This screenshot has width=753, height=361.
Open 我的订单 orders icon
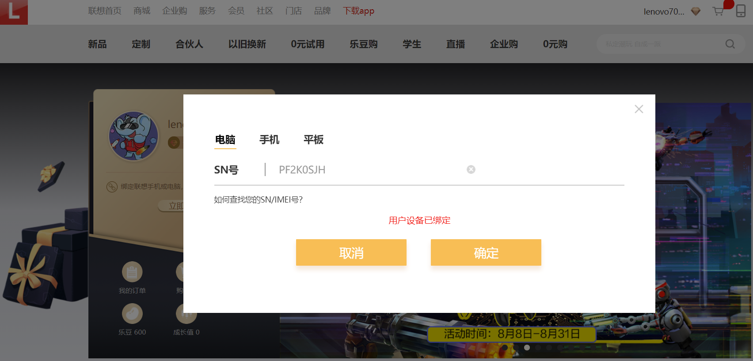click(132, 272)
